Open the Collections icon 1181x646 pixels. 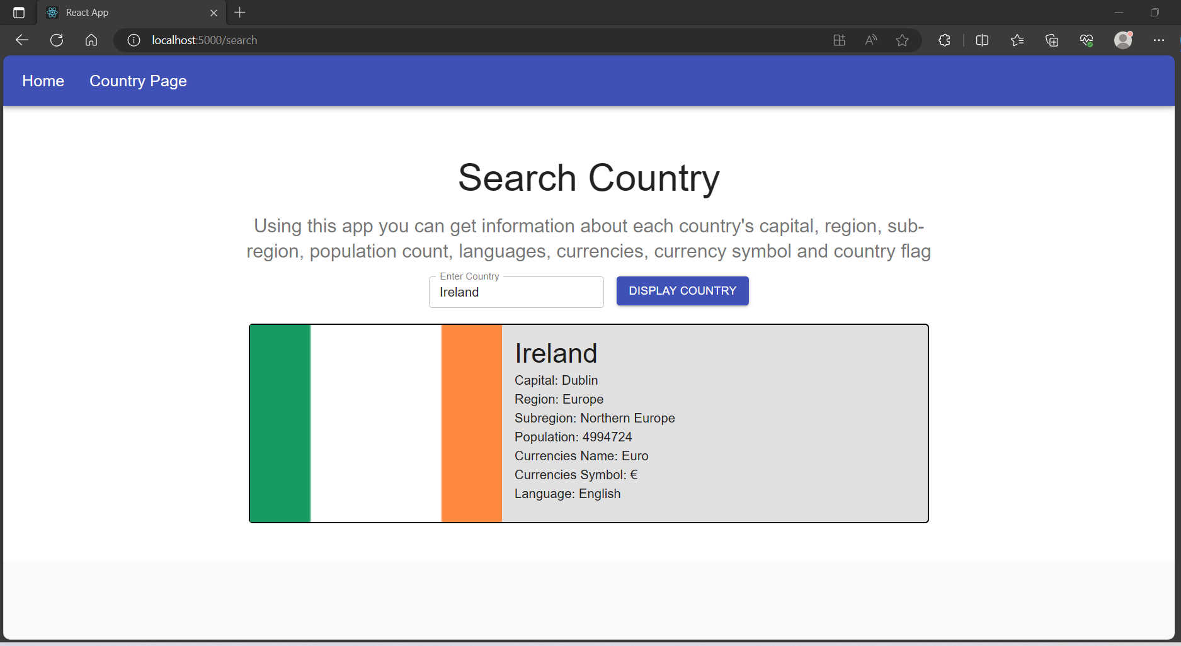(x=1051, y=40)
